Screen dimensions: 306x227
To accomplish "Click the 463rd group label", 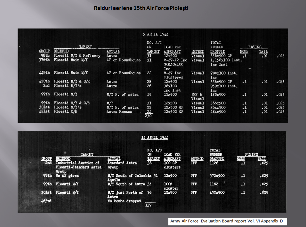I will coord(46,201).
